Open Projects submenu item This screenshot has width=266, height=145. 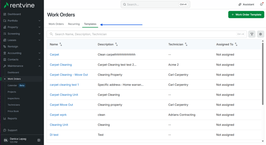[x=12, y=92]
